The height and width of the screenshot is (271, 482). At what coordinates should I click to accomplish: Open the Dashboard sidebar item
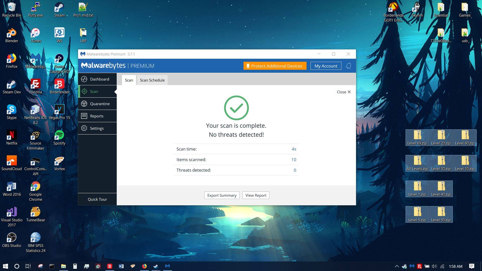click(97, 79)
